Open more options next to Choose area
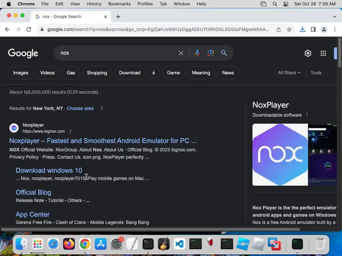 102,108
